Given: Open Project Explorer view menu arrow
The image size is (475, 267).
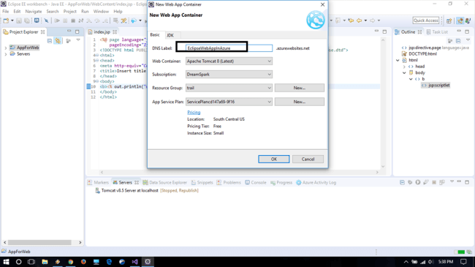Looking at the screenshot, I should click(78, 40).
